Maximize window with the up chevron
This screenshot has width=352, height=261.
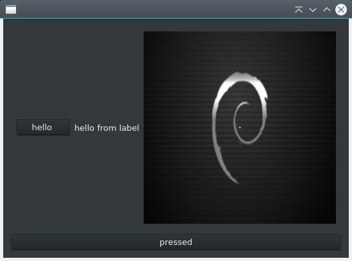(327, 10)
